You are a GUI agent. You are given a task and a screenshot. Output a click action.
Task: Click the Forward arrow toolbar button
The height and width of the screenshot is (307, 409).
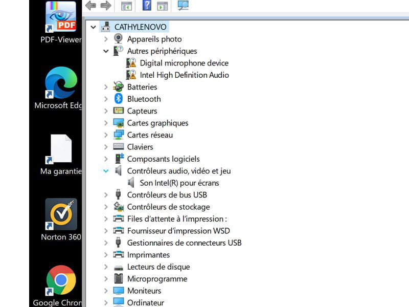click(x=106, y=6)
